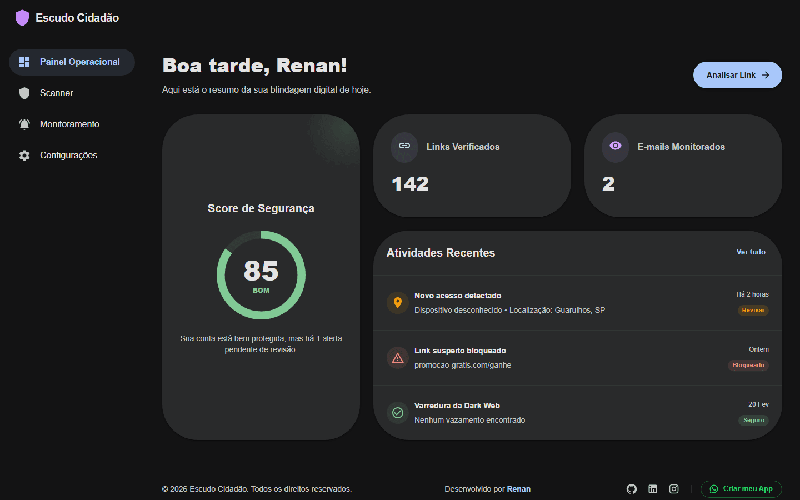Click the green checkmark Dark Web icon
The height and width of the screenshot is (500, 800).
click(x=398, y=413)
